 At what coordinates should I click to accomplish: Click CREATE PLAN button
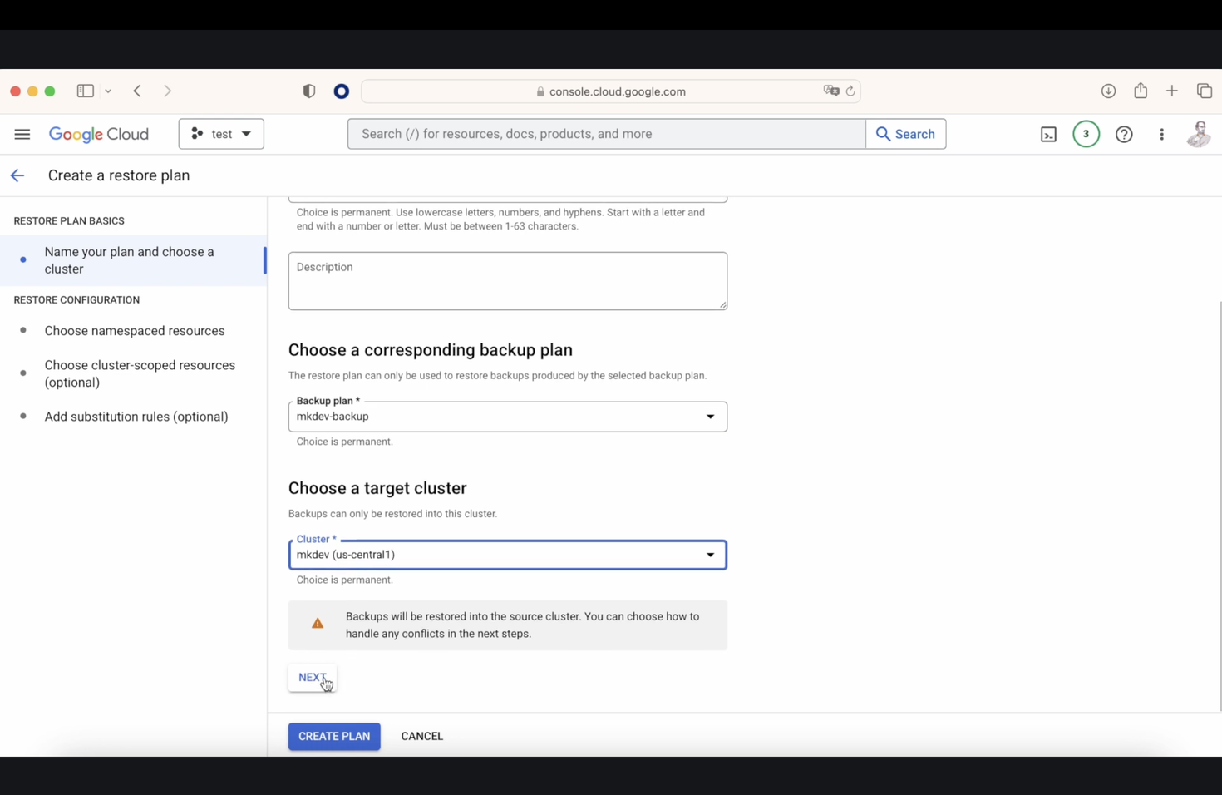(334, 736)
